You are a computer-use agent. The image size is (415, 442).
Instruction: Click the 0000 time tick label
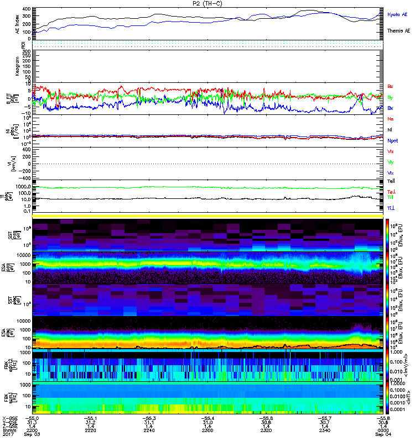point(383,430)
